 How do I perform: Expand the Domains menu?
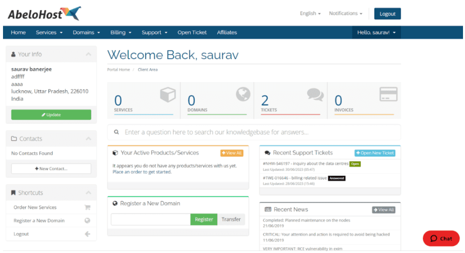pyautogui.click(x=86, y=32)
